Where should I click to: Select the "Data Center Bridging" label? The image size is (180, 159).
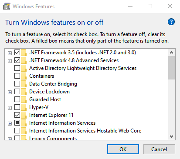[x=53, y=84]
